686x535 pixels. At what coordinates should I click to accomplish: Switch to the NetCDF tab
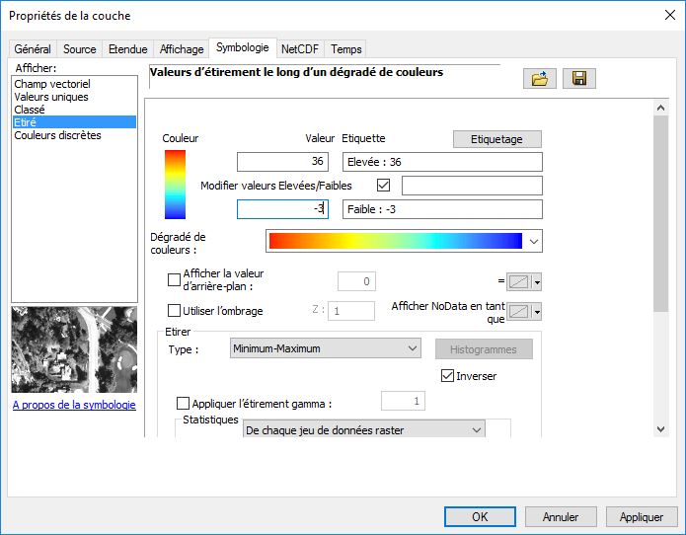(300, 48)
